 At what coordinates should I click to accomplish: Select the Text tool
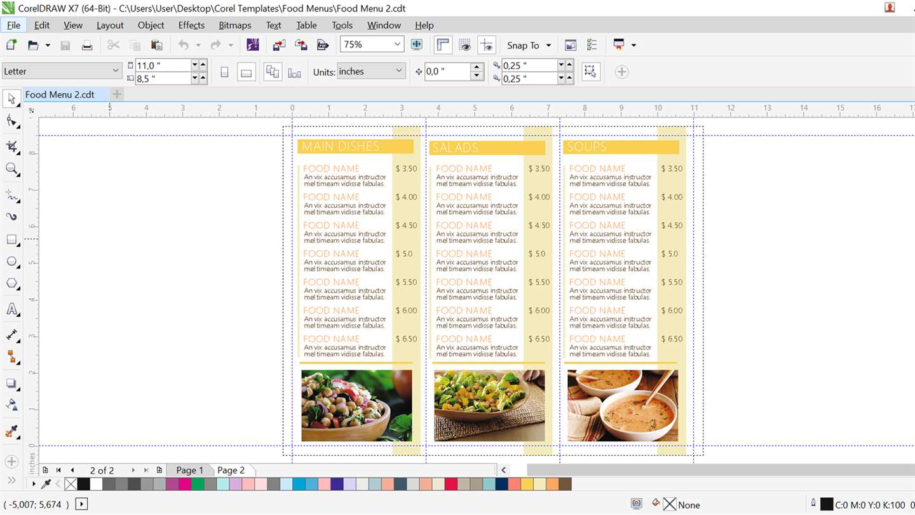(11, 310)
